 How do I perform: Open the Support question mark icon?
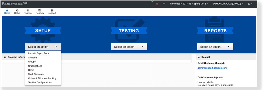(52, 10)
